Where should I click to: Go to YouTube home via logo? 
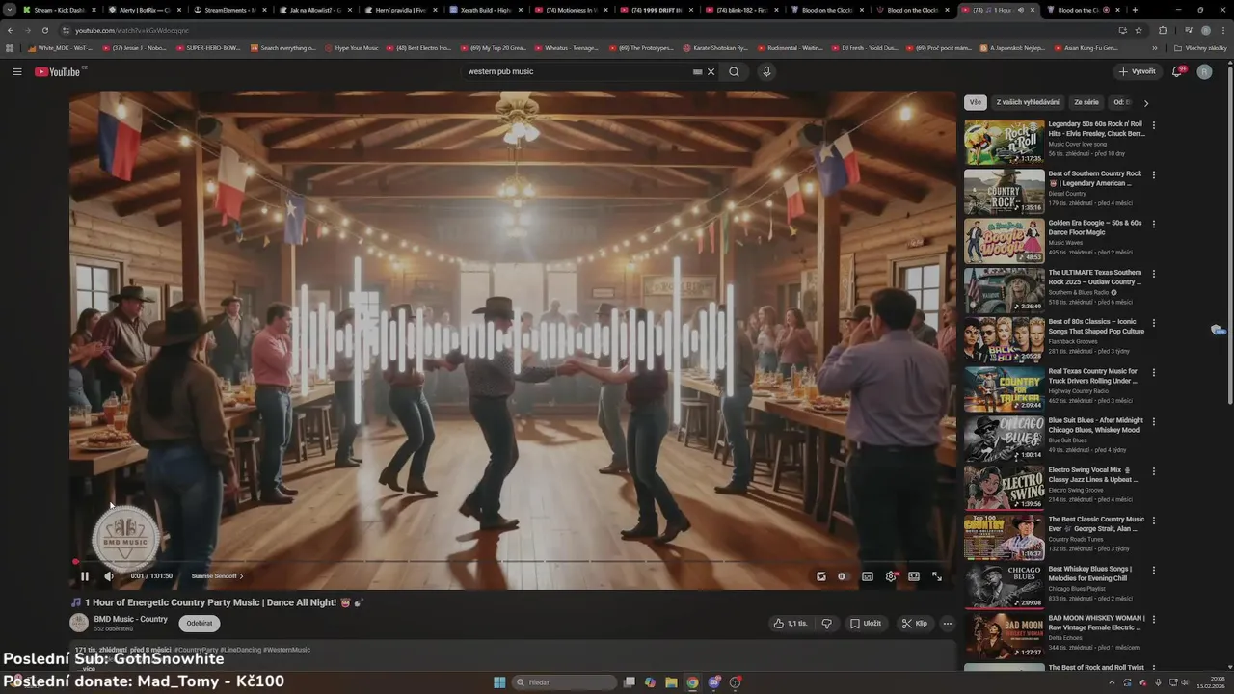[x=60, y=71]
